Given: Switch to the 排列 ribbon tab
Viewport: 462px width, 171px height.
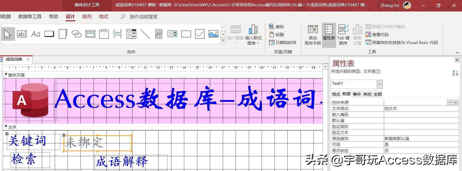Looking at the screenshot, I should point(87,17).
